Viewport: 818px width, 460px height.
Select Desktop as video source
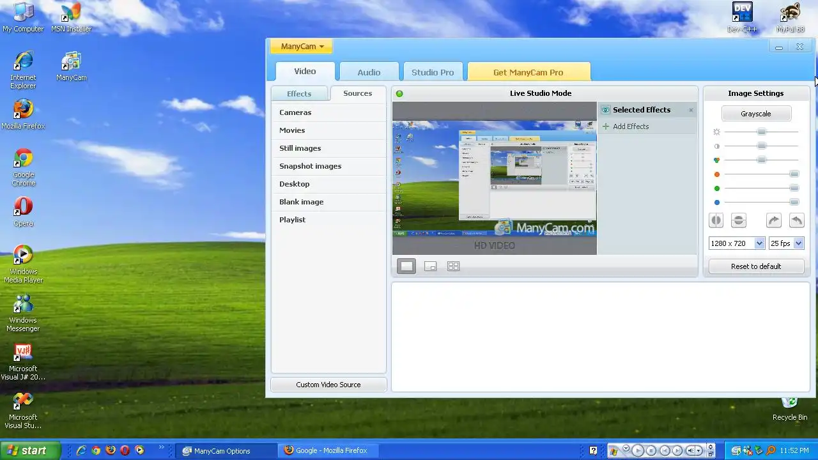pos(328,184)
